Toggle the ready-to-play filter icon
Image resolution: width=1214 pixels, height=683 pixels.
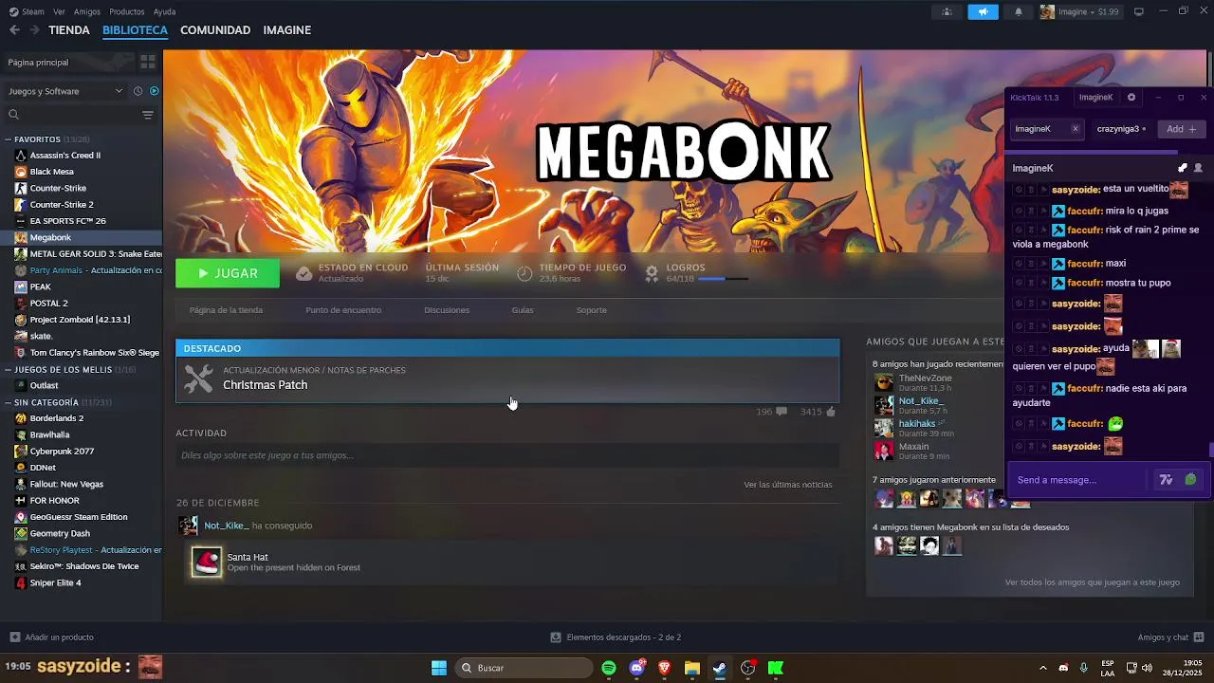[155, 91]
